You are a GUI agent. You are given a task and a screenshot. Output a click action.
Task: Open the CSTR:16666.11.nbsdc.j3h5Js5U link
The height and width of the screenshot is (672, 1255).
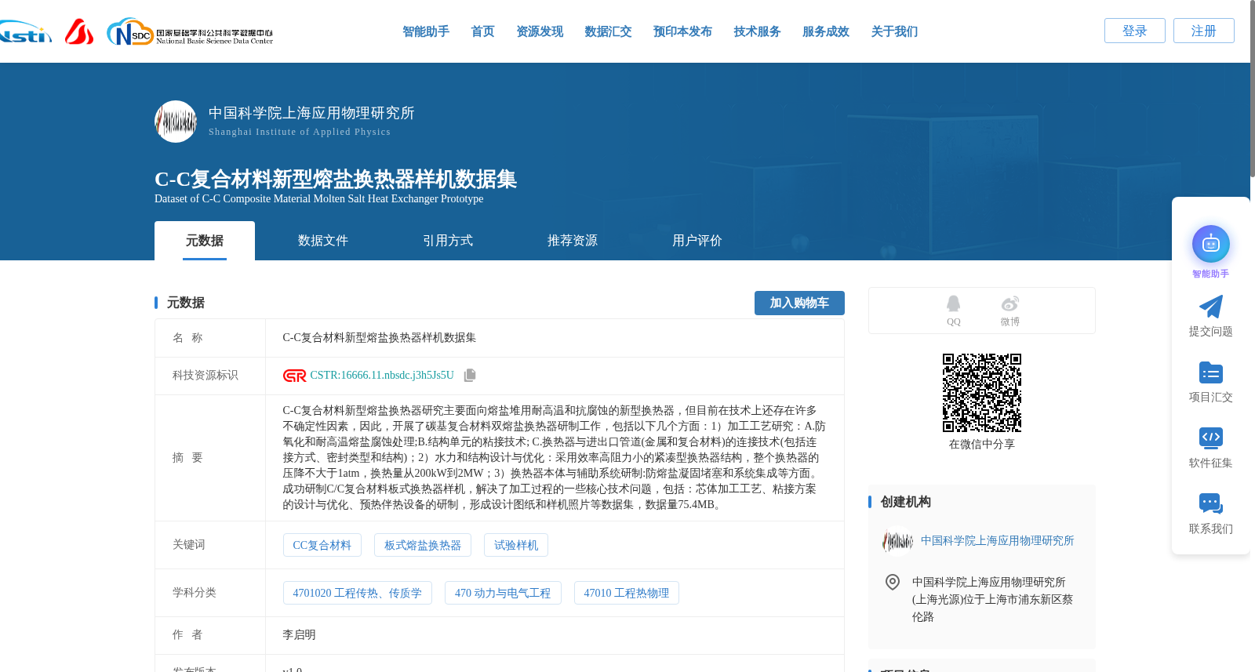coord(382,376)
